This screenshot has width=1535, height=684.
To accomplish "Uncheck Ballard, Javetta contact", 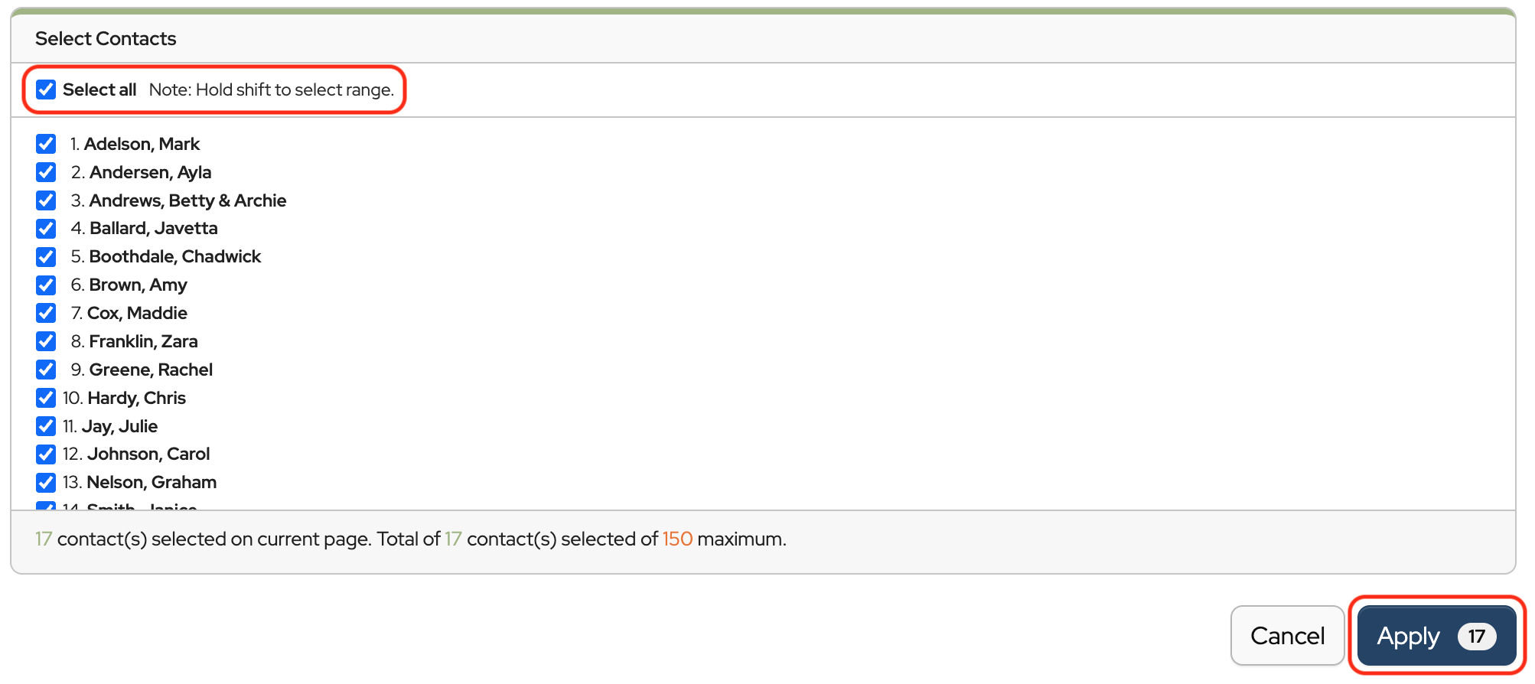I will tap(46, 229).
